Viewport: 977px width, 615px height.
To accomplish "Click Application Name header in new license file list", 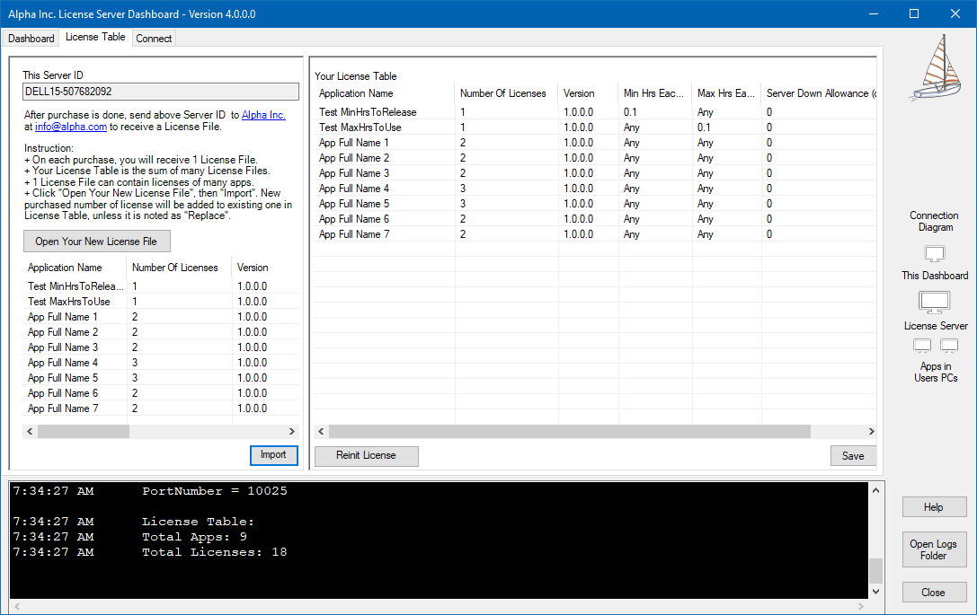I will [75, 268].
